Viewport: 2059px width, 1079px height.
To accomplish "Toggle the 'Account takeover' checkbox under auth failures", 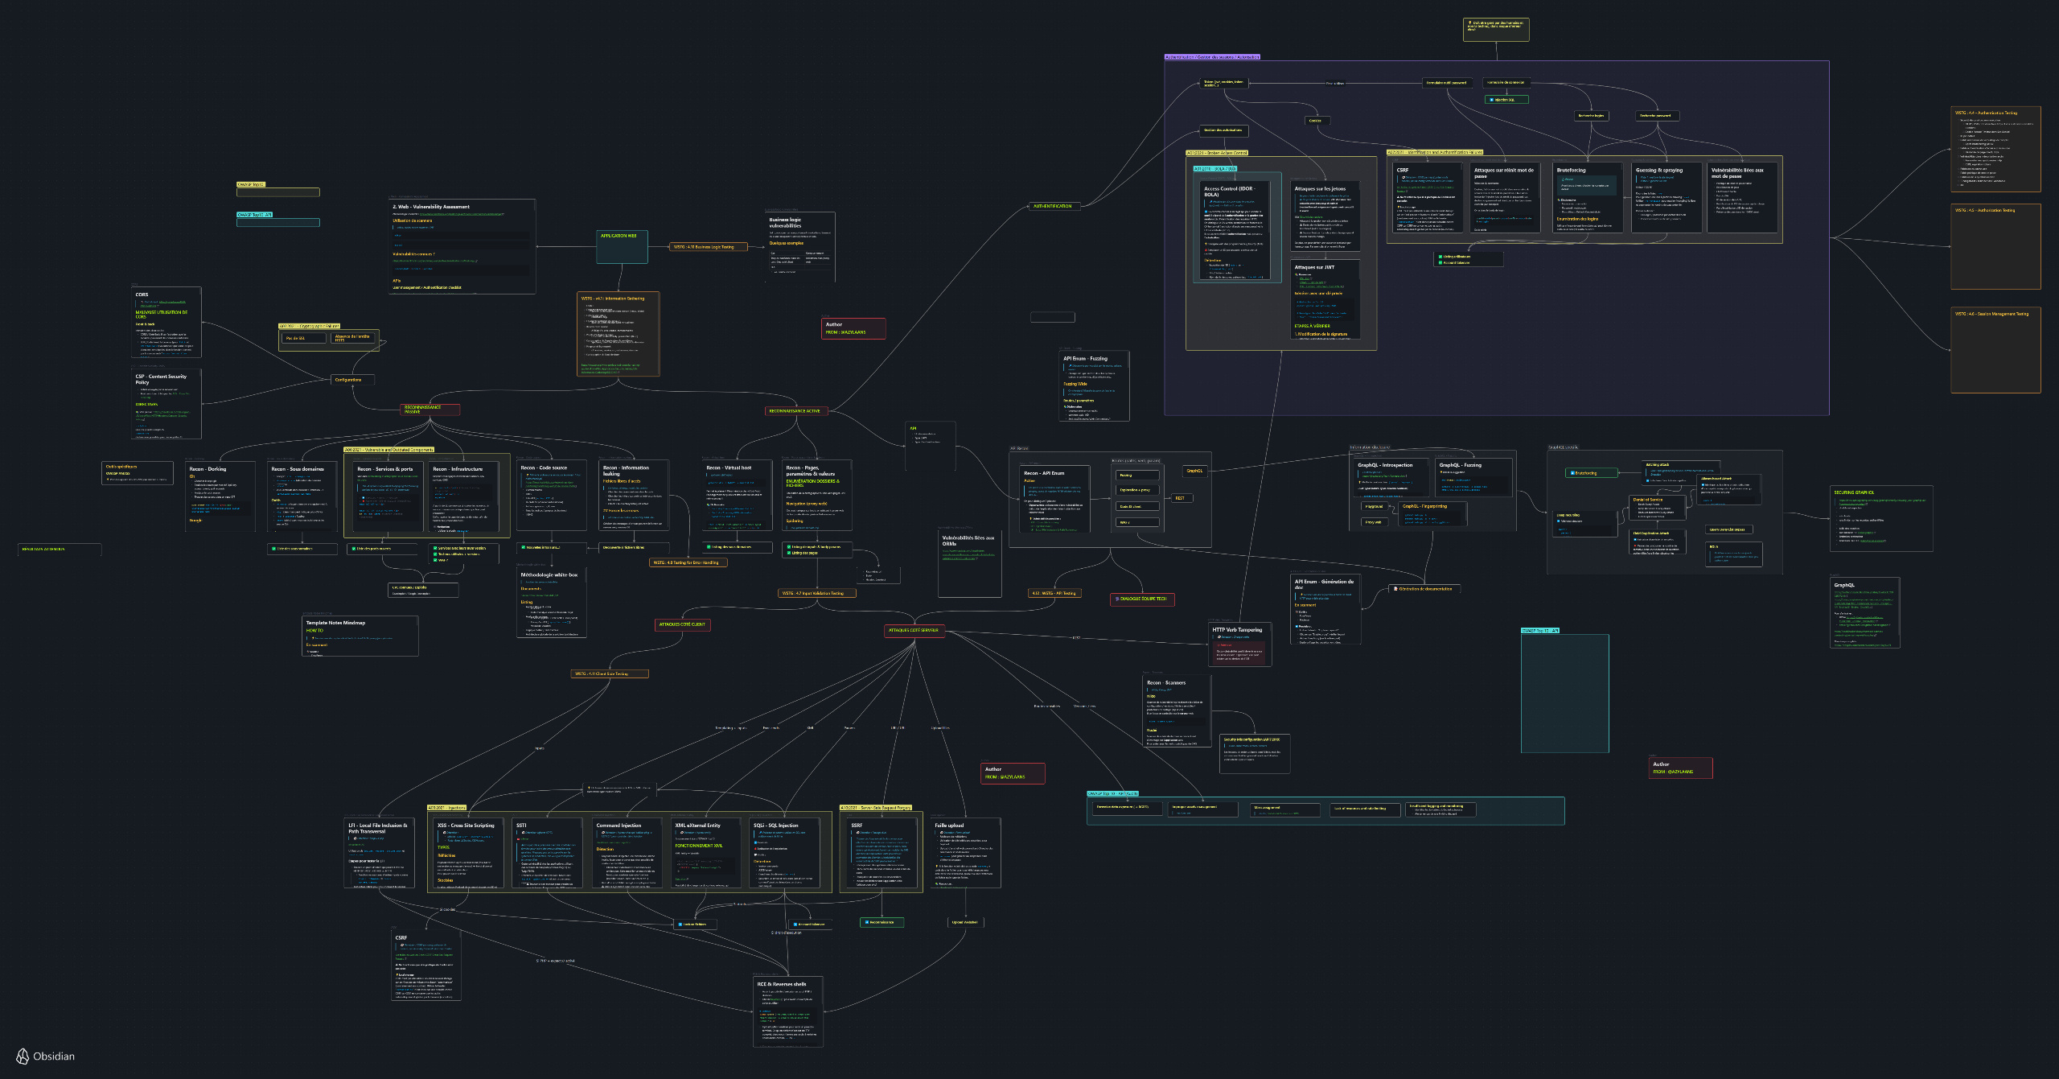I will tap(1440, 262).
